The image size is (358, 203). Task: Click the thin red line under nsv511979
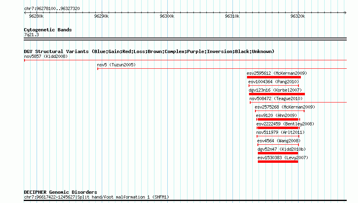coord(278,136)
